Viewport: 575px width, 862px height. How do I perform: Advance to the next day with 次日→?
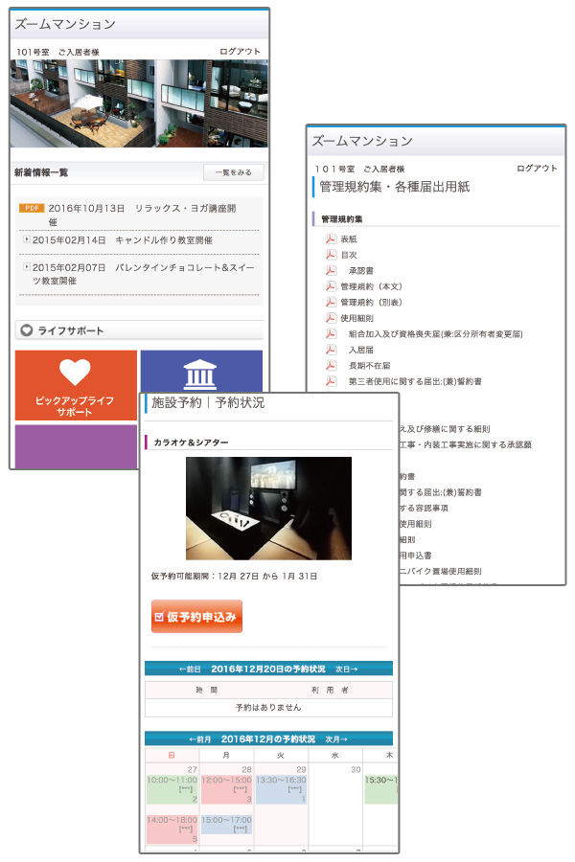pyautogui.click(x=346, y=668)
